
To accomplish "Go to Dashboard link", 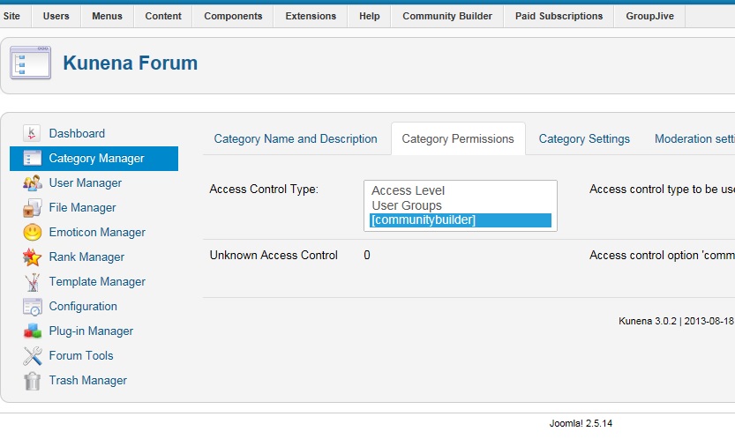I will pos(77,133).
